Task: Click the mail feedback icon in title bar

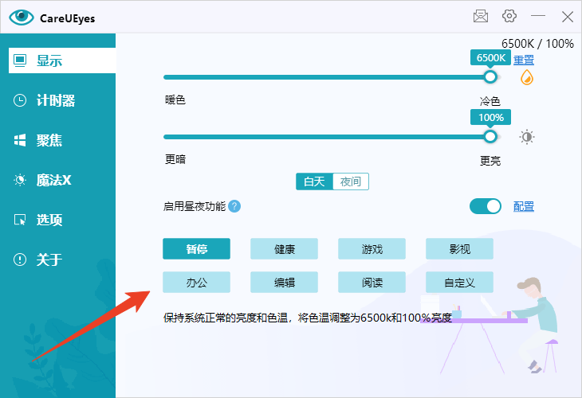Action: coord(481,16)
